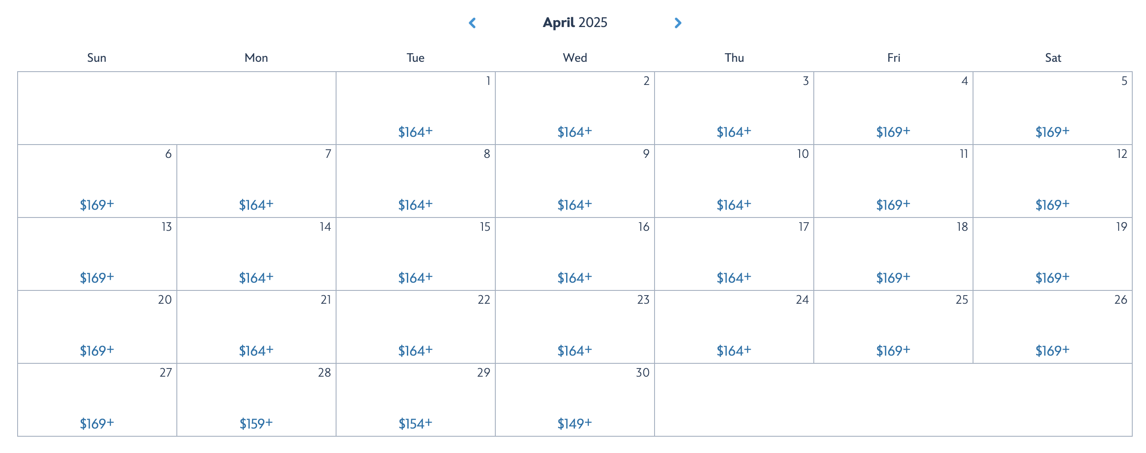Viewport: 1146px width, 453px height.
Task: Select Wednesday April 16 date
Action: [x=575, y=254]
